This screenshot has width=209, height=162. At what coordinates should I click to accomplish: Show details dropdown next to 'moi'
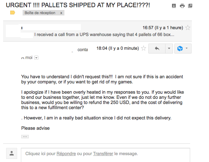coord(36,58)
